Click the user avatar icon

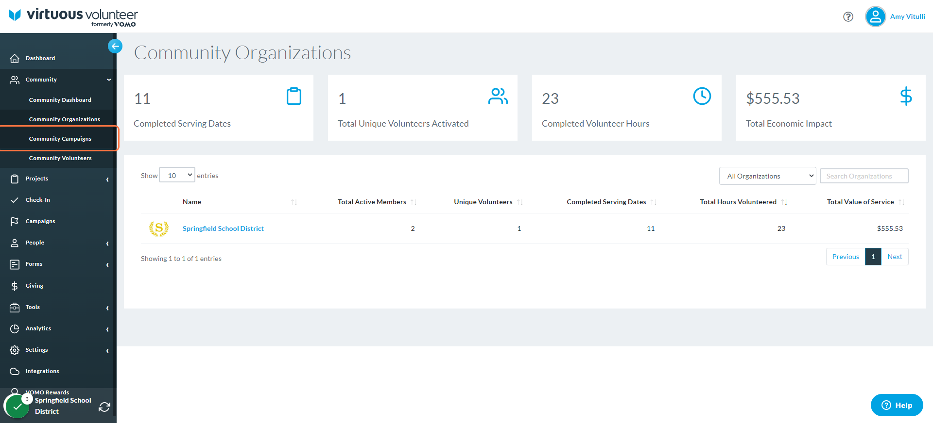point(875,17)
